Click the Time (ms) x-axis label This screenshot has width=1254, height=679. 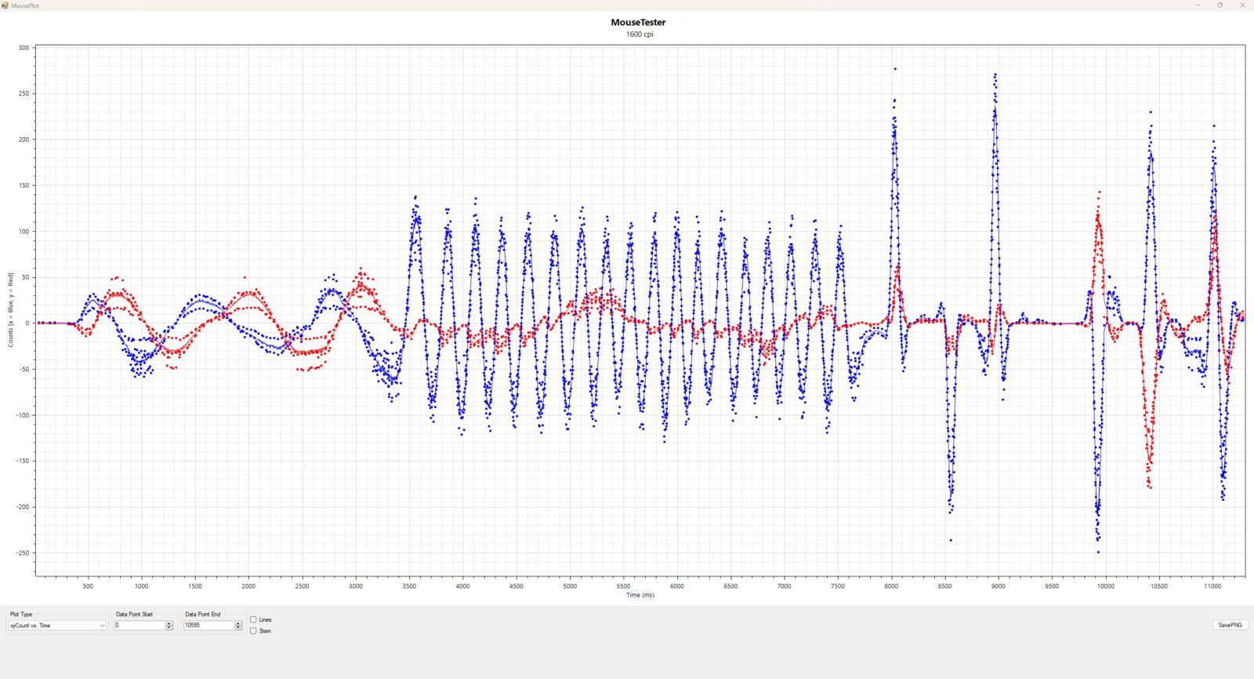(x=640, y=595)
